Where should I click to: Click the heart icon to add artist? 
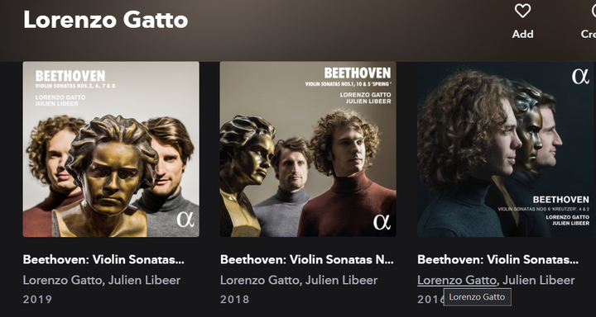tap(522, 11)
